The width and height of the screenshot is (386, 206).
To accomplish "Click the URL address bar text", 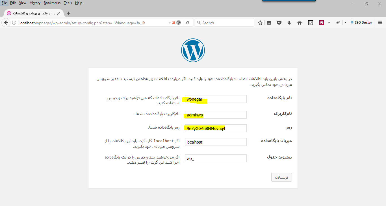I will 82,23.
